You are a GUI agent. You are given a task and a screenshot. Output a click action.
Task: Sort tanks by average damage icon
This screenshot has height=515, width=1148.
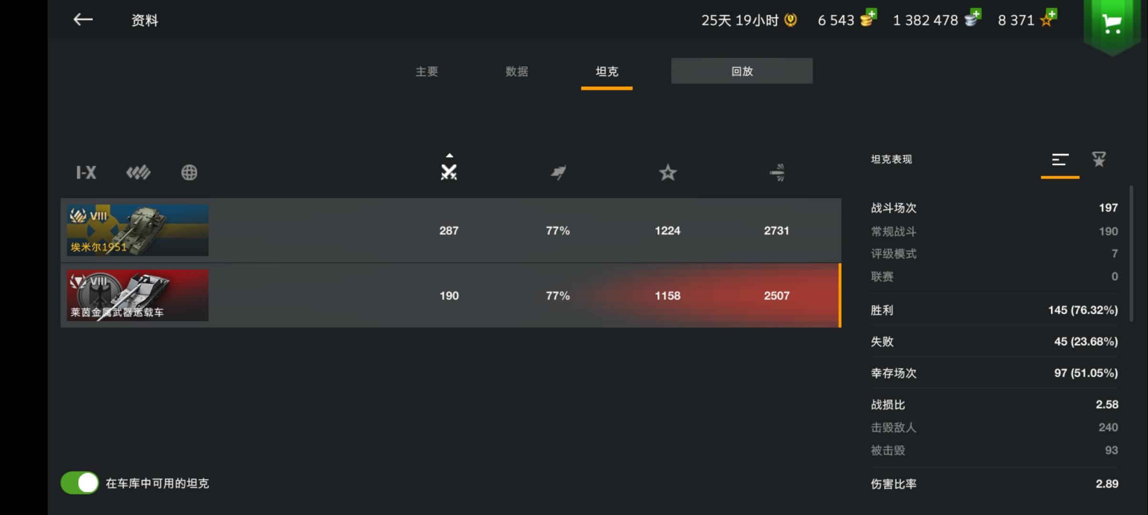click(x=777, y=172)
